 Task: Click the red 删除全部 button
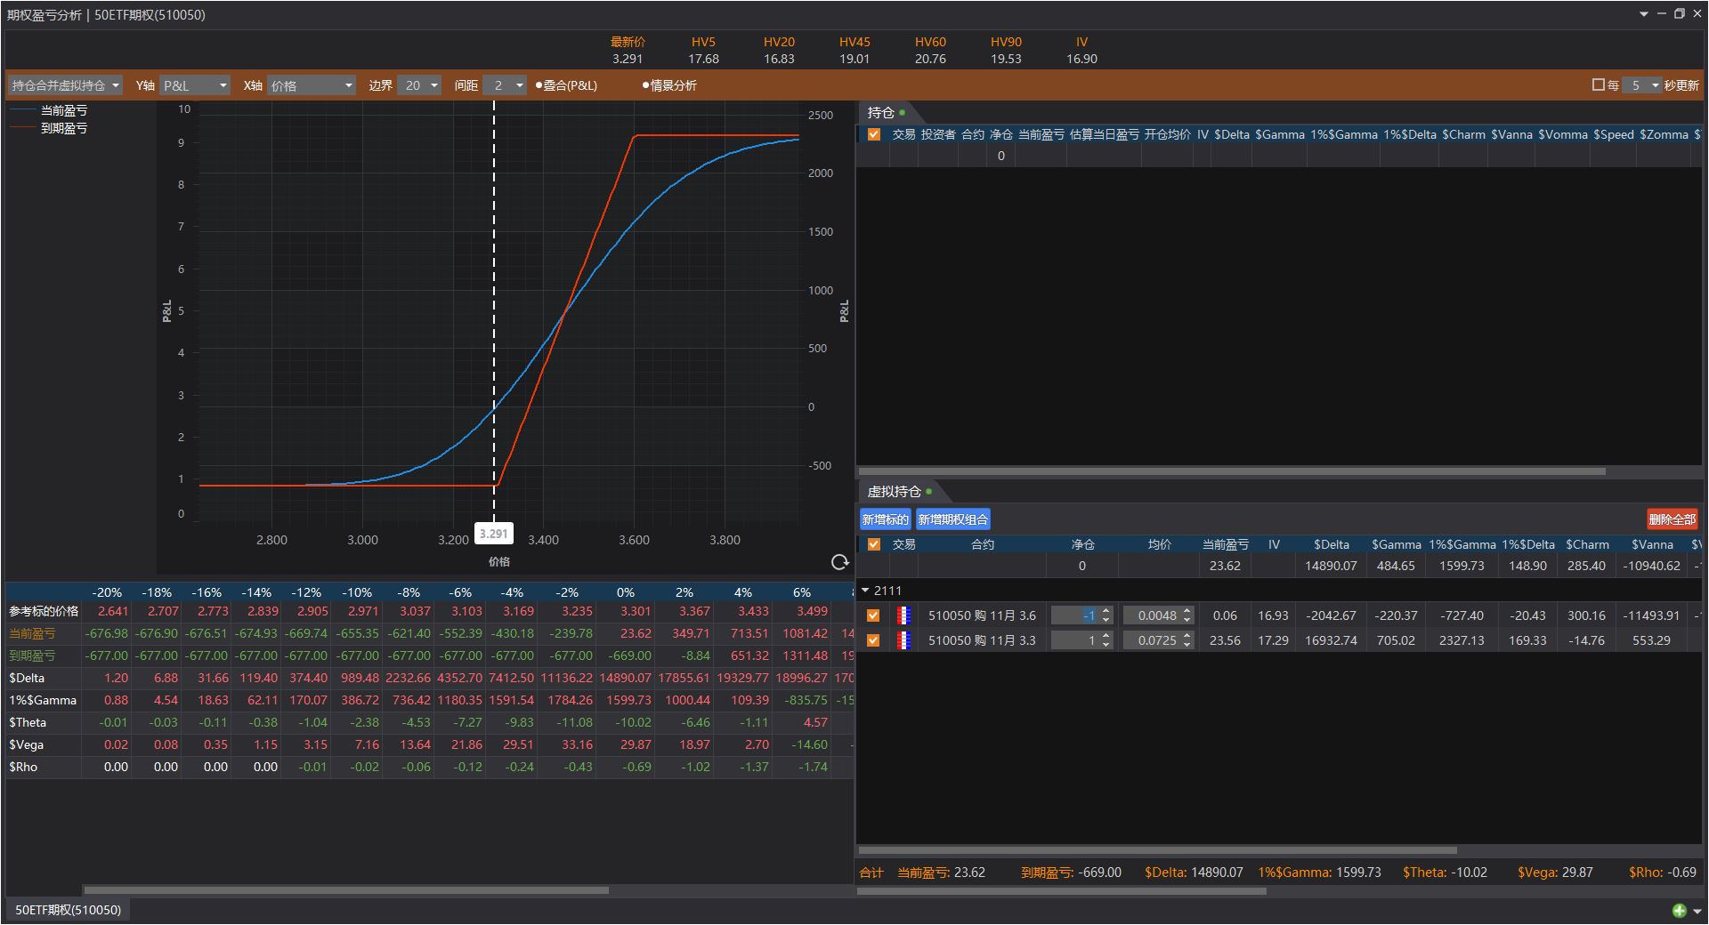pos(1672,519)
